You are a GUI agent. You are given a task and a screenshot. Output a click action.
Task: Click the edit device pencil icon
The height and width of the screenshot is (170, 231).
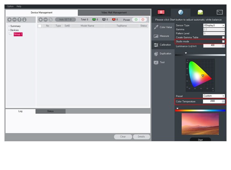(51, 19)
